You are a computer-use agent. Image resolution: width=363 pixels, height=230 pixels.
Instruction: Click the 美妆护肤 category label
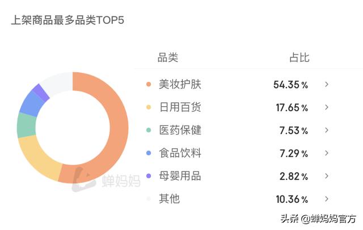point(180,84)
